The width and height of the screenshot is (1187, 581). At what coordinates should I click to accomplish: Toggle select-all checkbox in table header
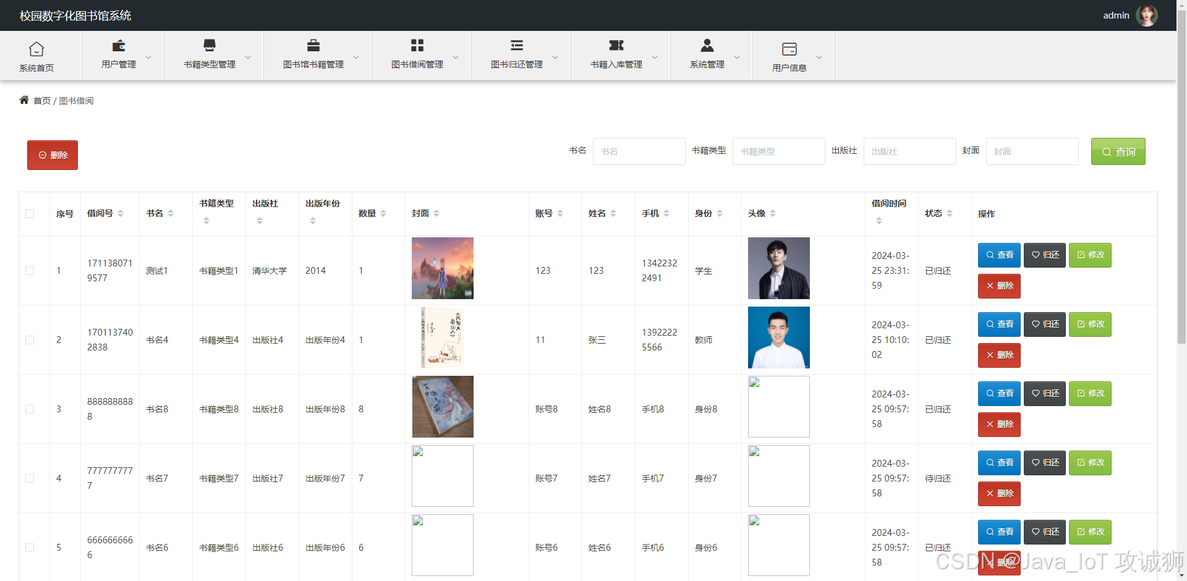pos(30,214)
